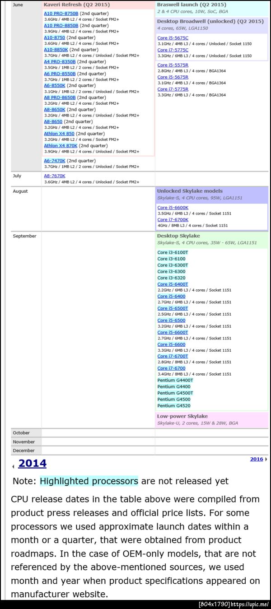Click the Desktop Skylake heading
This screenshot has width=271, height=609.
pos(178,236)
